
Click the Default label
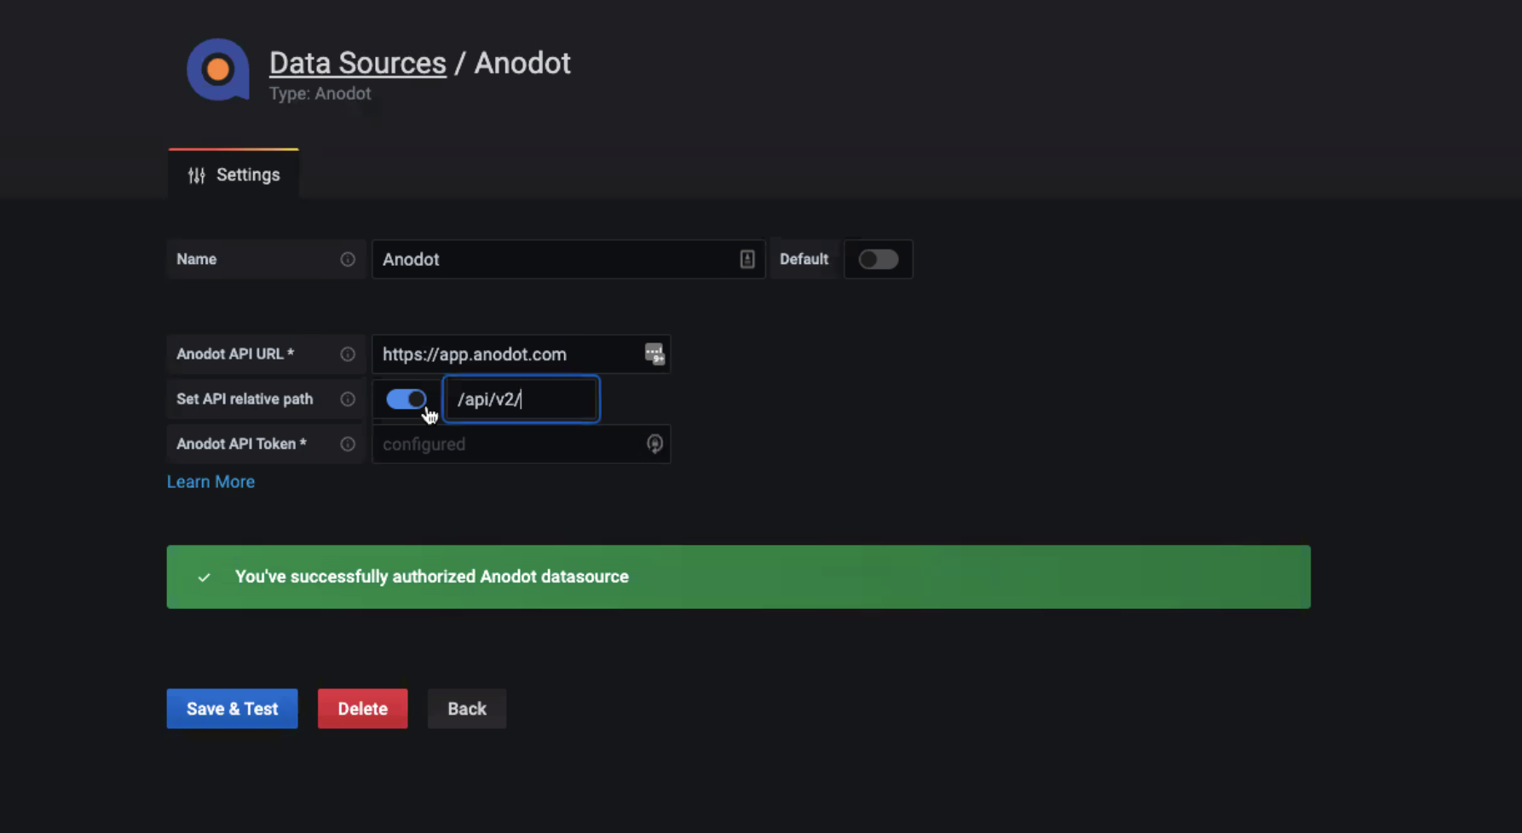click(x=804, y=259)
